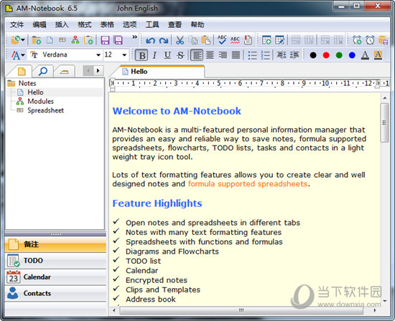Open the Verdana font name dropdown
395x321 pixels.
click(98, 54)
